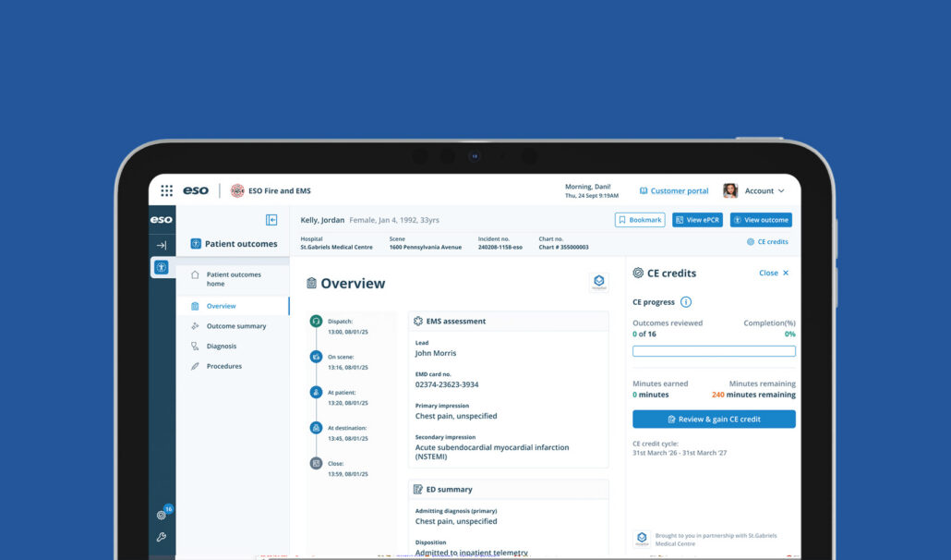951x560 pixels.
Task: Click the CE credits panel title icon
Action: tap(638, 273)
